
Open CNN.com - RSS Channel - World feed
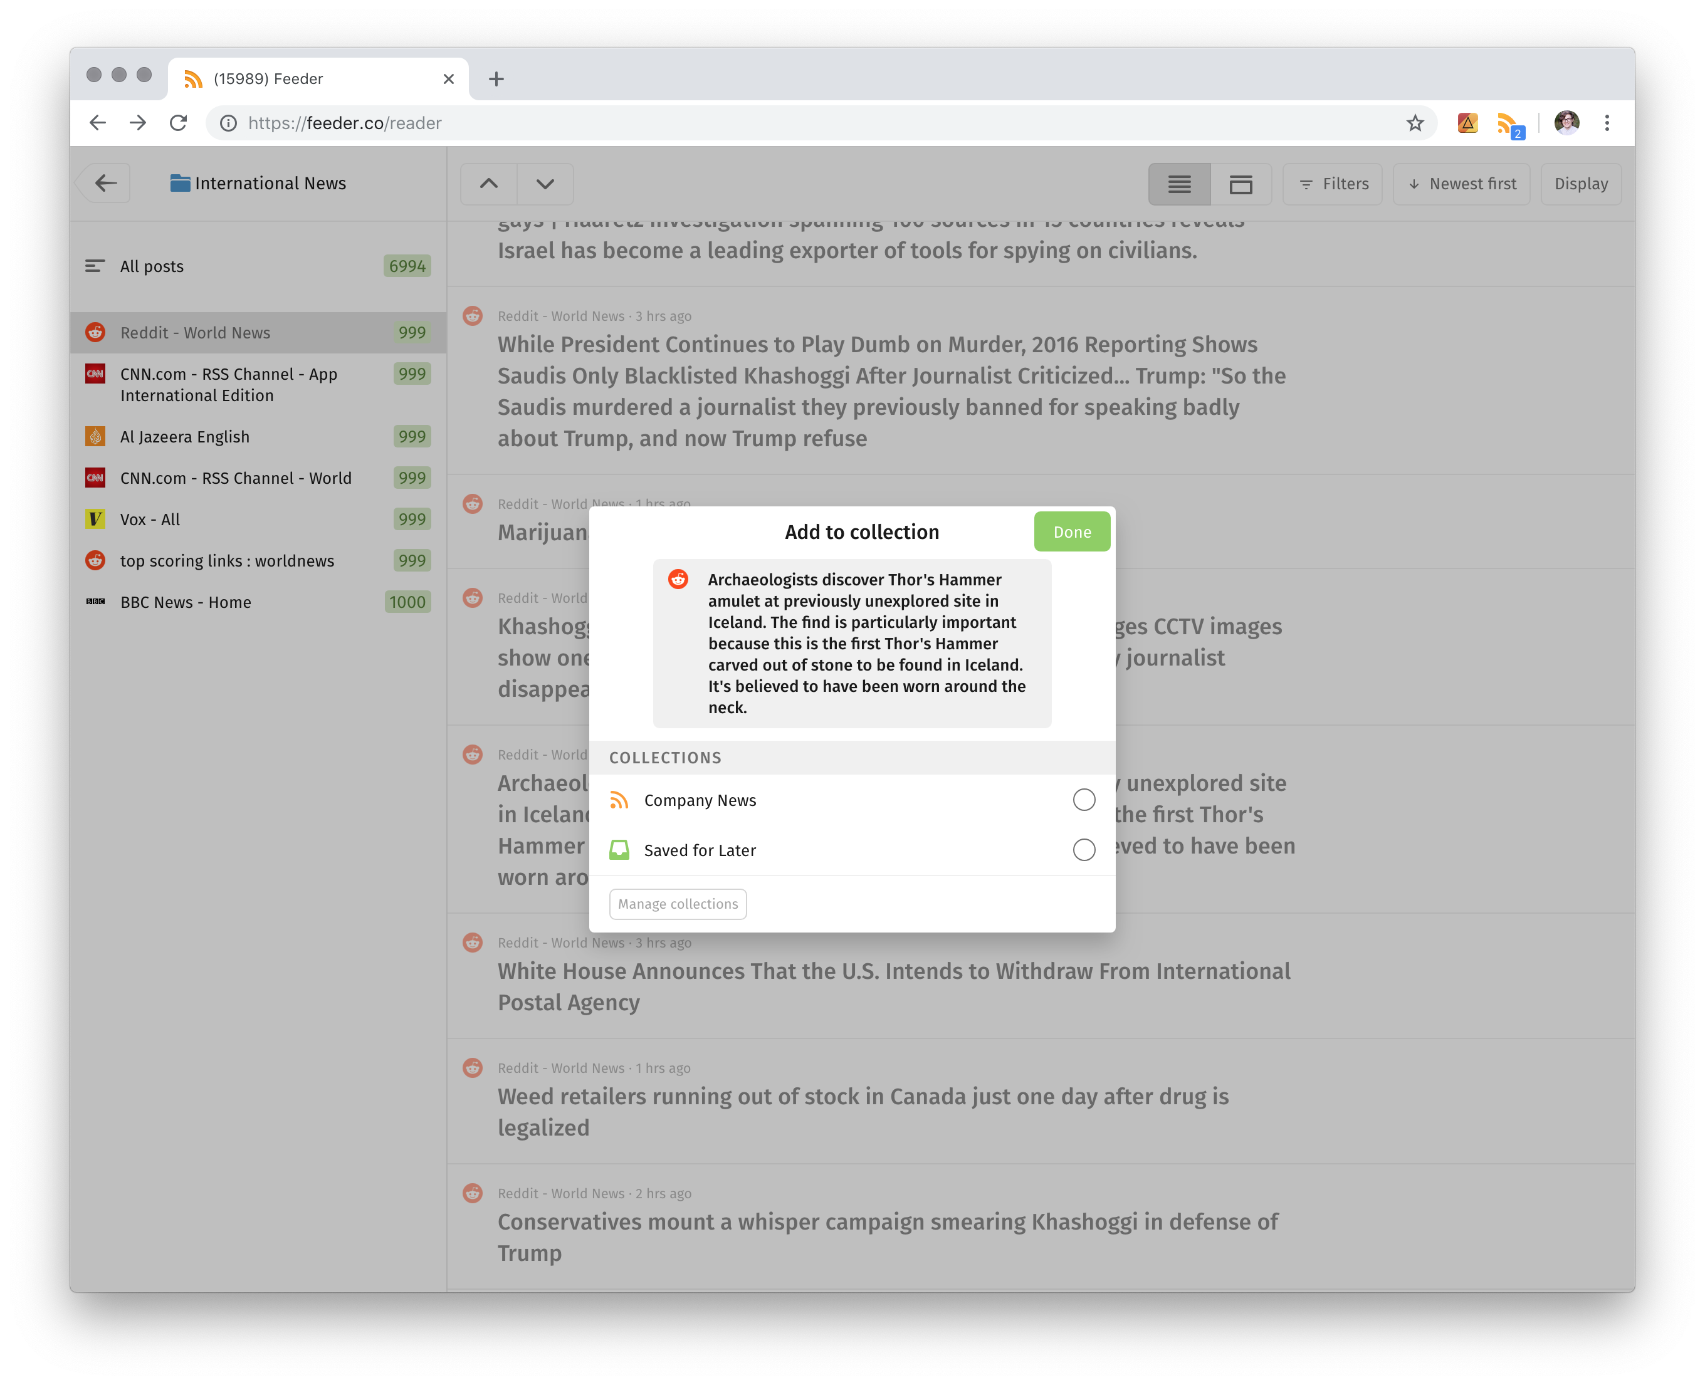click(x=258, y=478)
